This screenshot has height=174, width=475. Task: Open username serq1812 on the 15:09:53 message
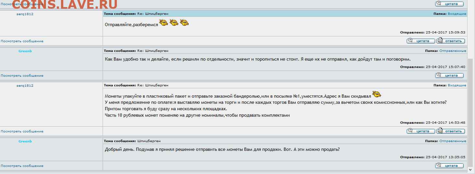[25, 14]
